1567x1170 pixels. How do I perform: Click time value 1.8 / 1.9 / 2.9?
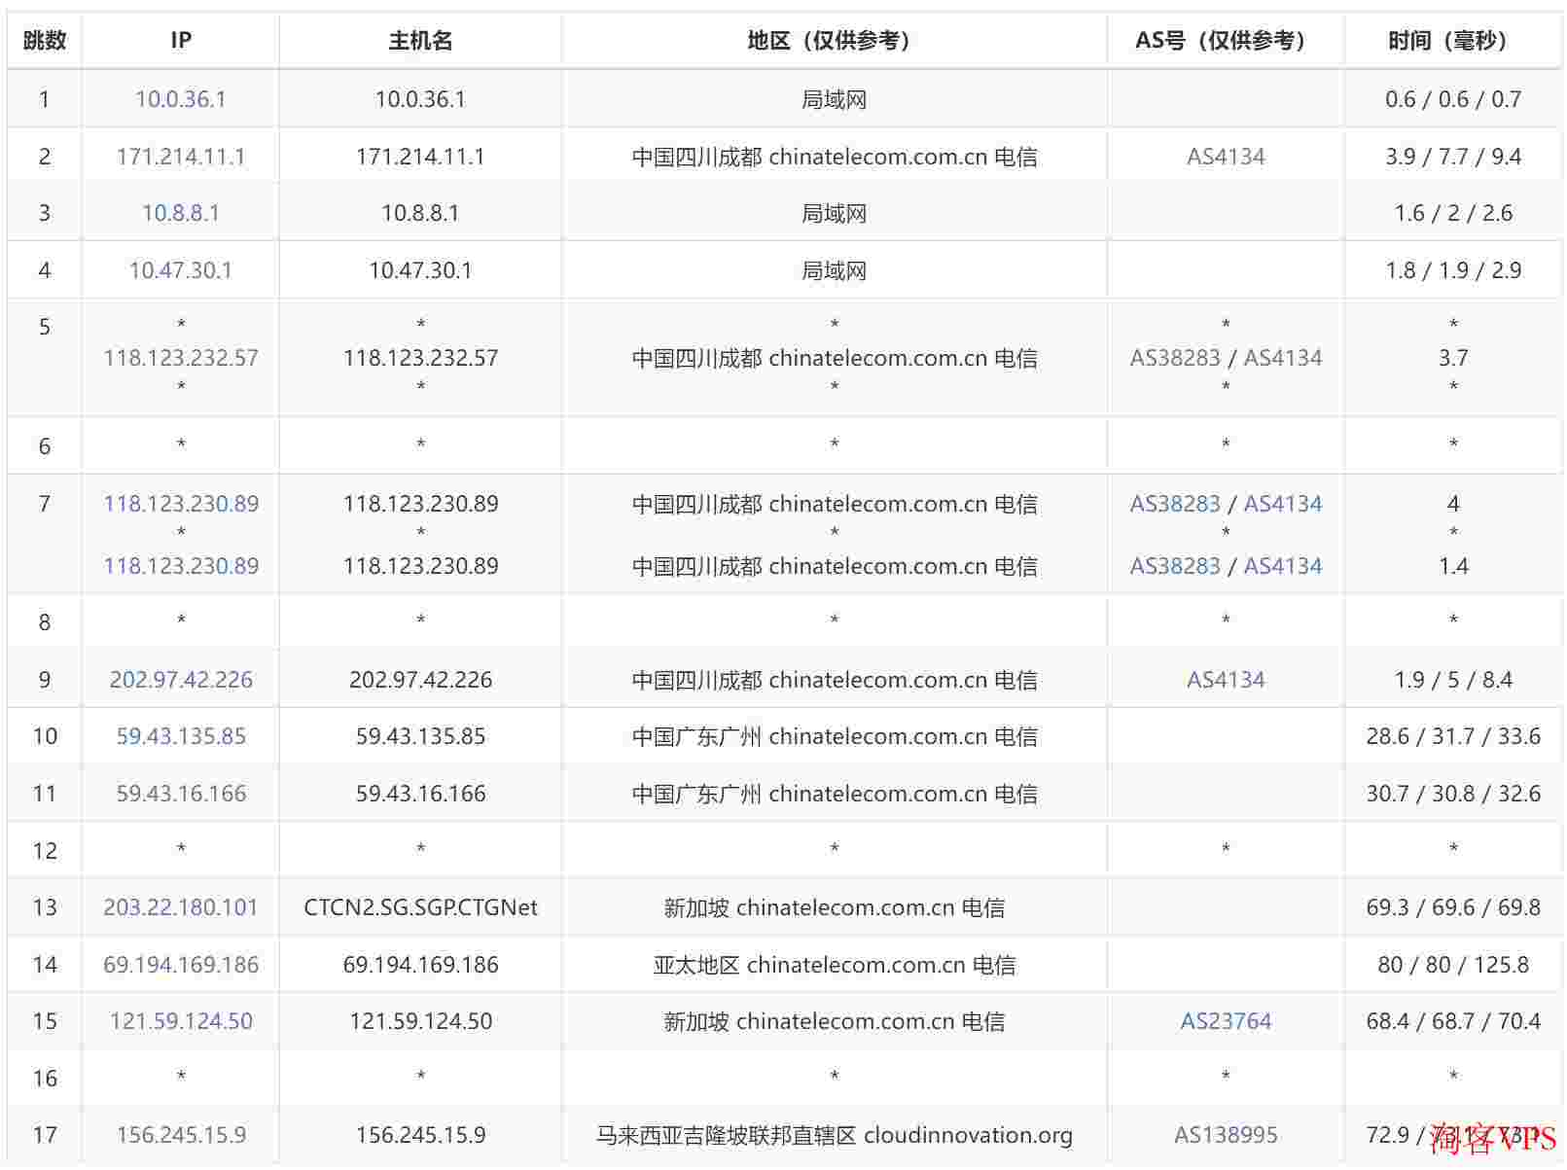coord(1453,270)
